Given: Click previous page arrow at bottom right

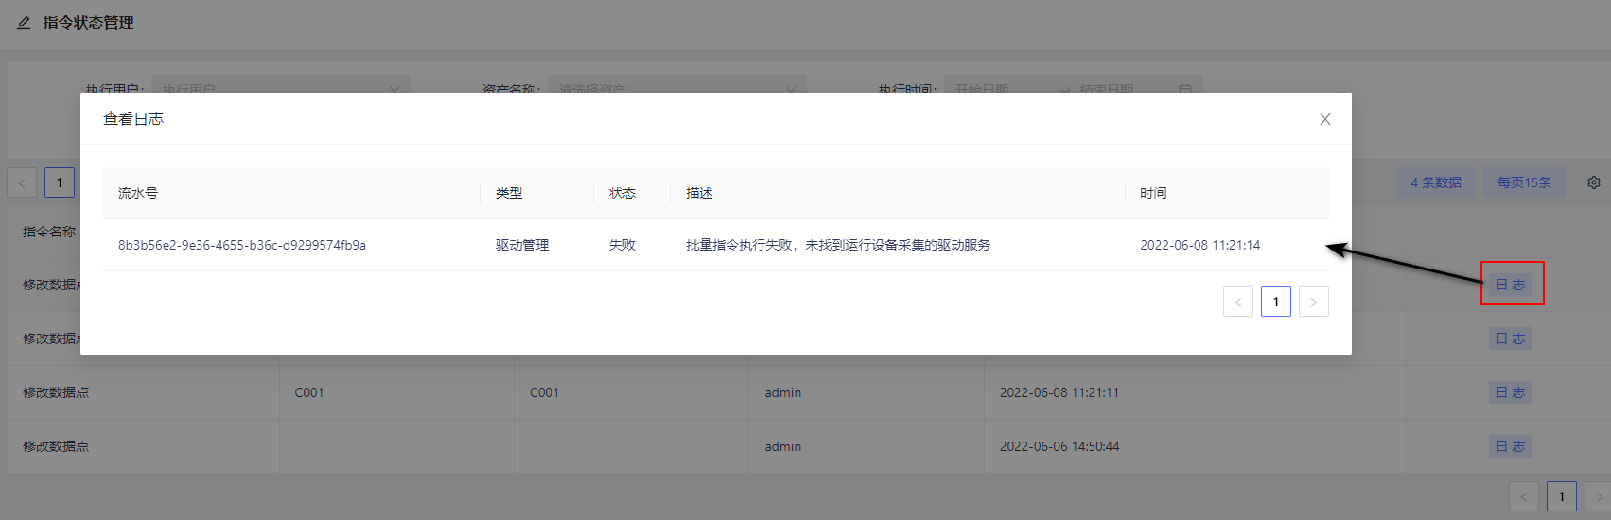Looking at the screenshot, I should click(x=1524, y=496).
